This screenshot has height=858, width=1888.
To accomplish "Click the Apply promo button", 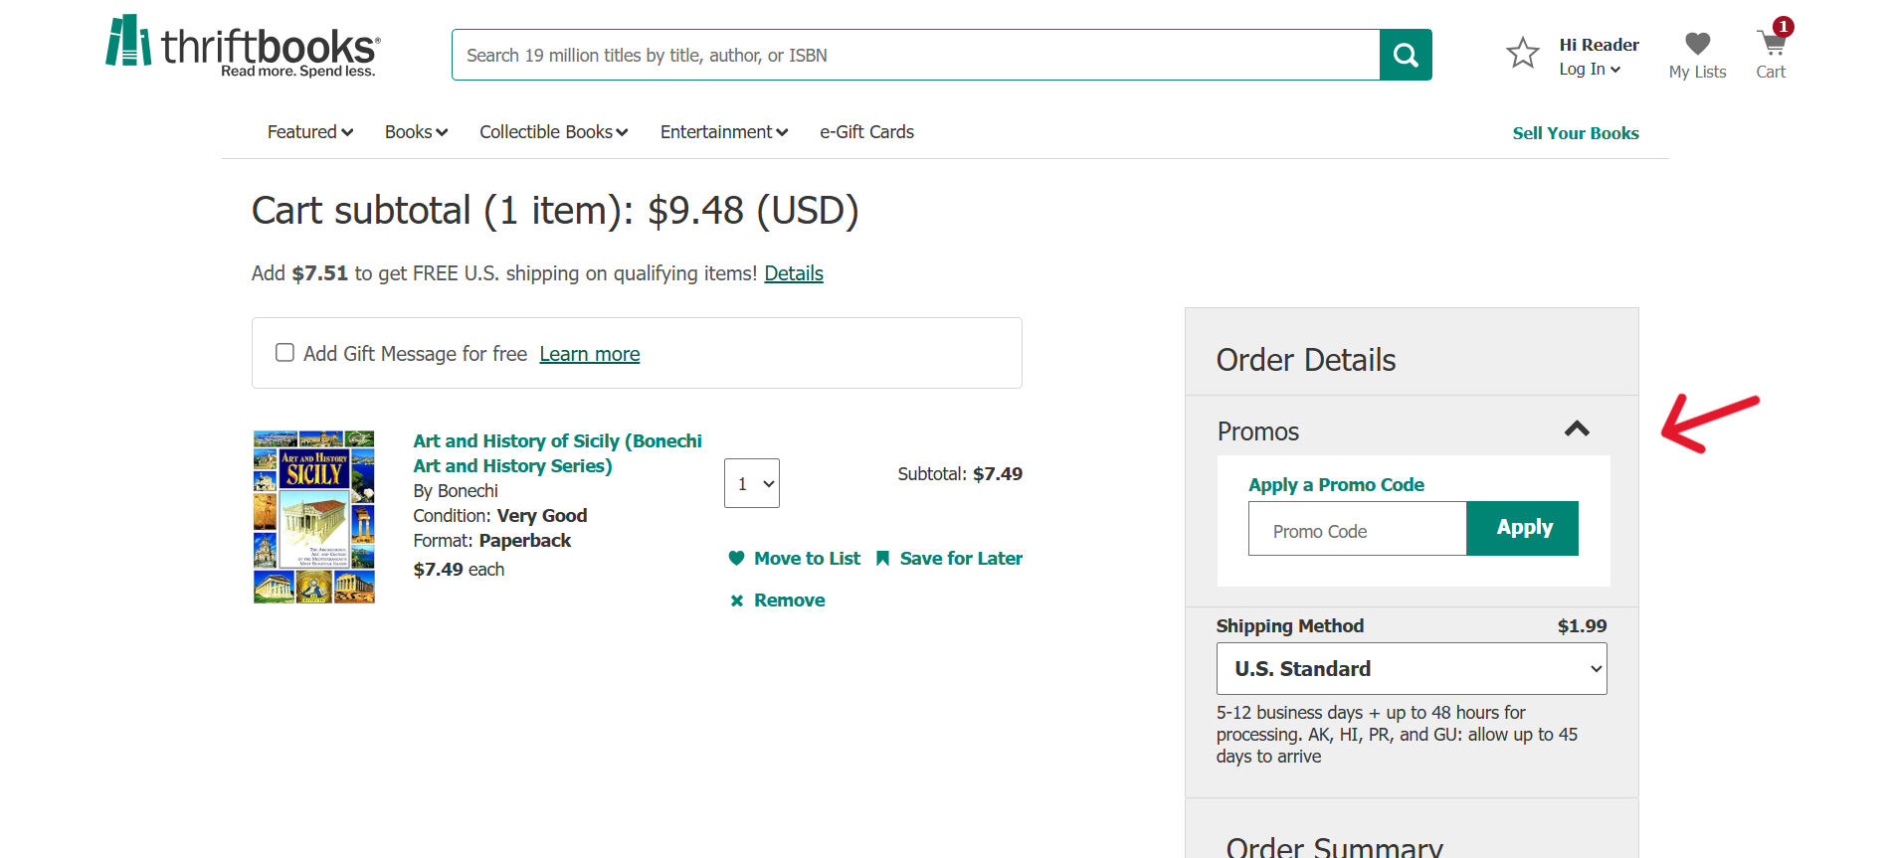I will (x=1523, y=528).
